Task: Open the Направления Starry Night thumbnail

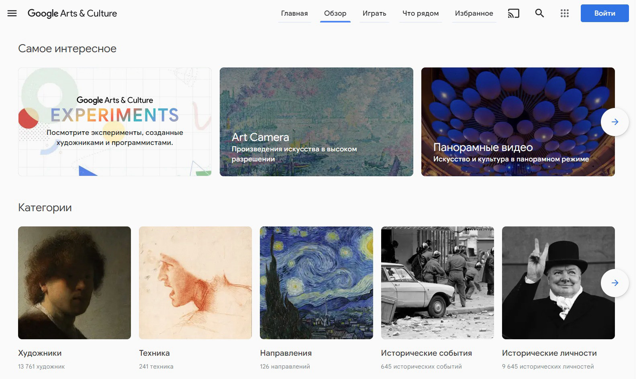Action: [316, 283]
